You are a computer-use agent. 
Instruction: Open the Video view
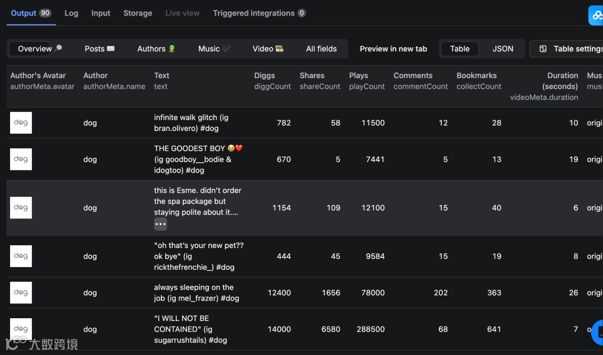coord(267,49)
